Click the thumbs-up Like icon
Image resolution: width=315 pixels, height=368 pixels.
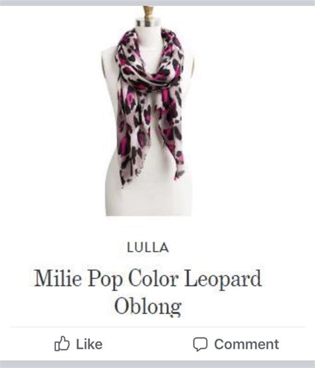[x=62, y=344]
